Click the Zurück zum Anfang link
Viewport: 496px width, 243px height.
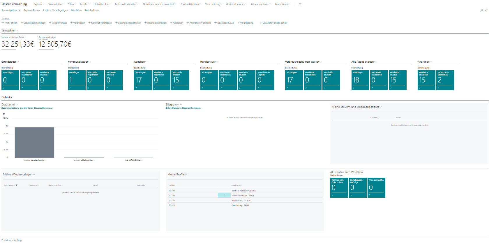(x=11, y=240)
